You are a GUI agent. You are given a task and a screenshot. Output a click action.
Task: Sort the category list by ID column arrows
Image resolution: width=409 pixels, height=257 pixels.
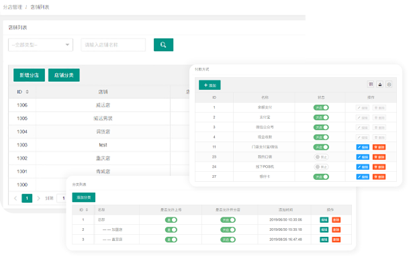coord(87,210)
